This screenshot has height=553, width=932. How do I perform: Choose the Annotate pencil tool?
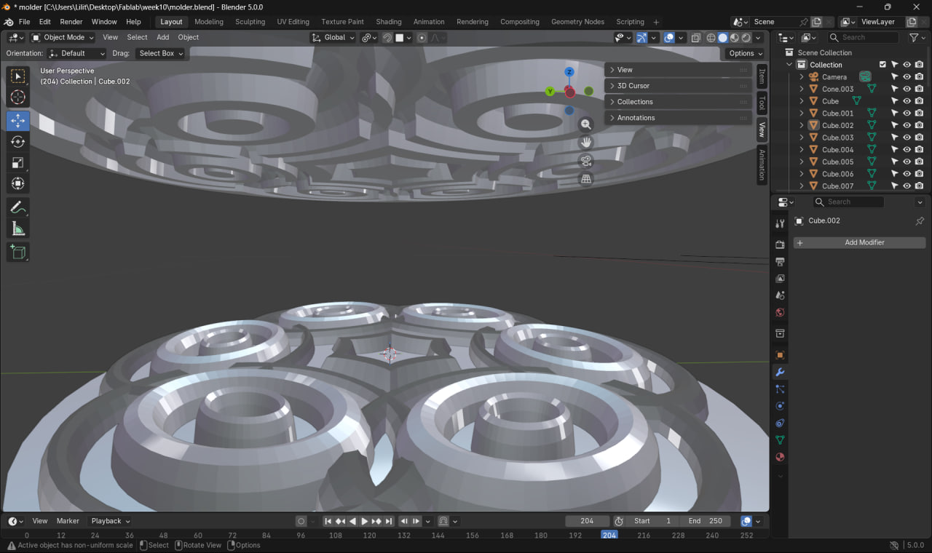18,207
